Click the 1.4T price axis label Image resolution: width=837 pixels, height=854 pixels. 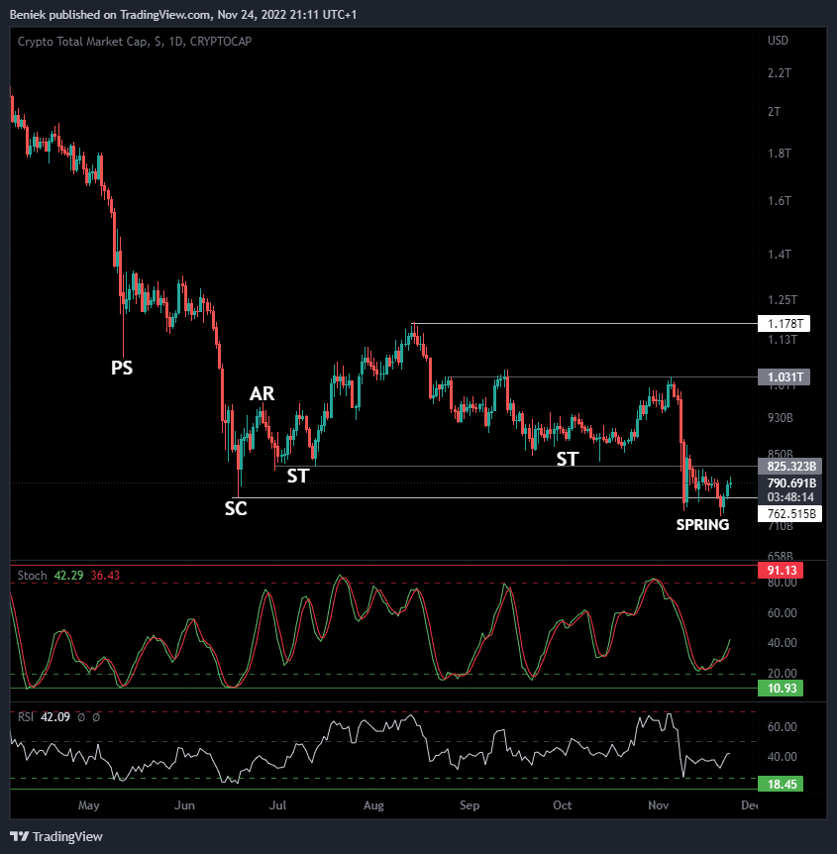(780, 255)
